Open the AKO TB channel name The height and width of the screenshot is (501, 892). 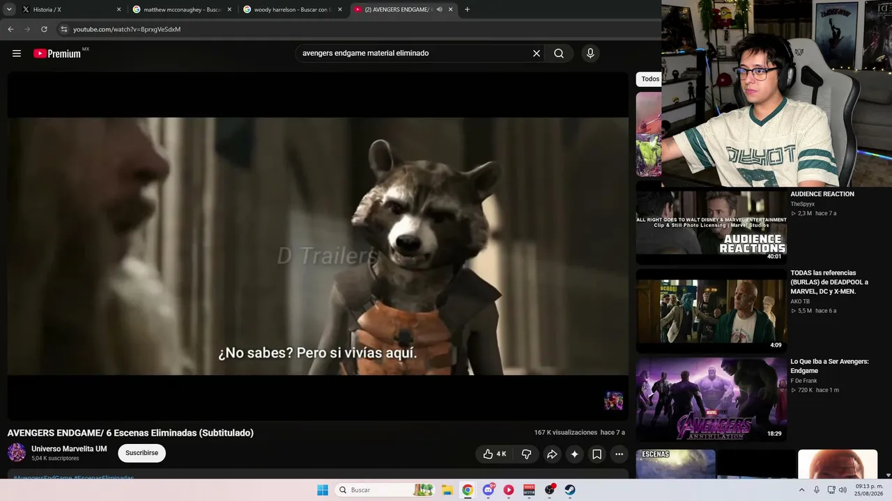tap(800, 302)
